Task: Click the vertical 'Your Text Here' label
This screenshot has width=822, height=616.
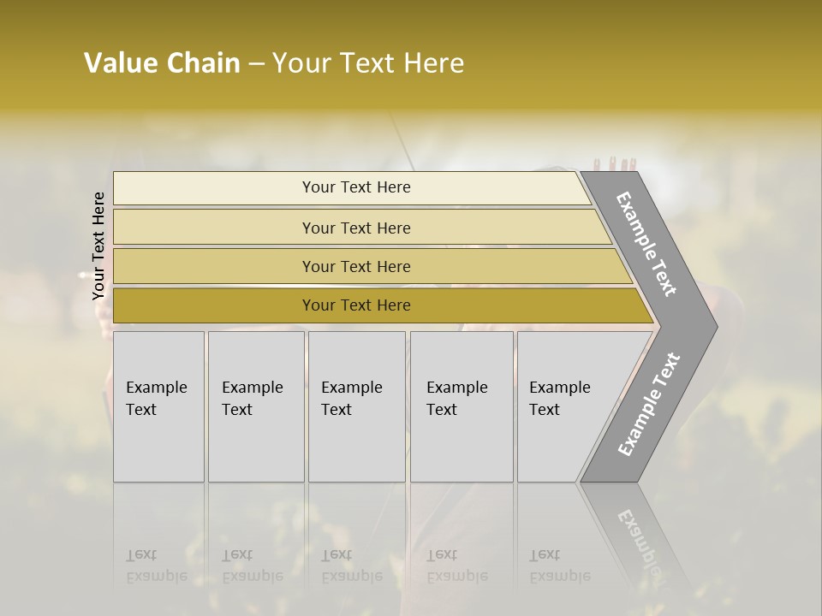Action: point(98,246)
